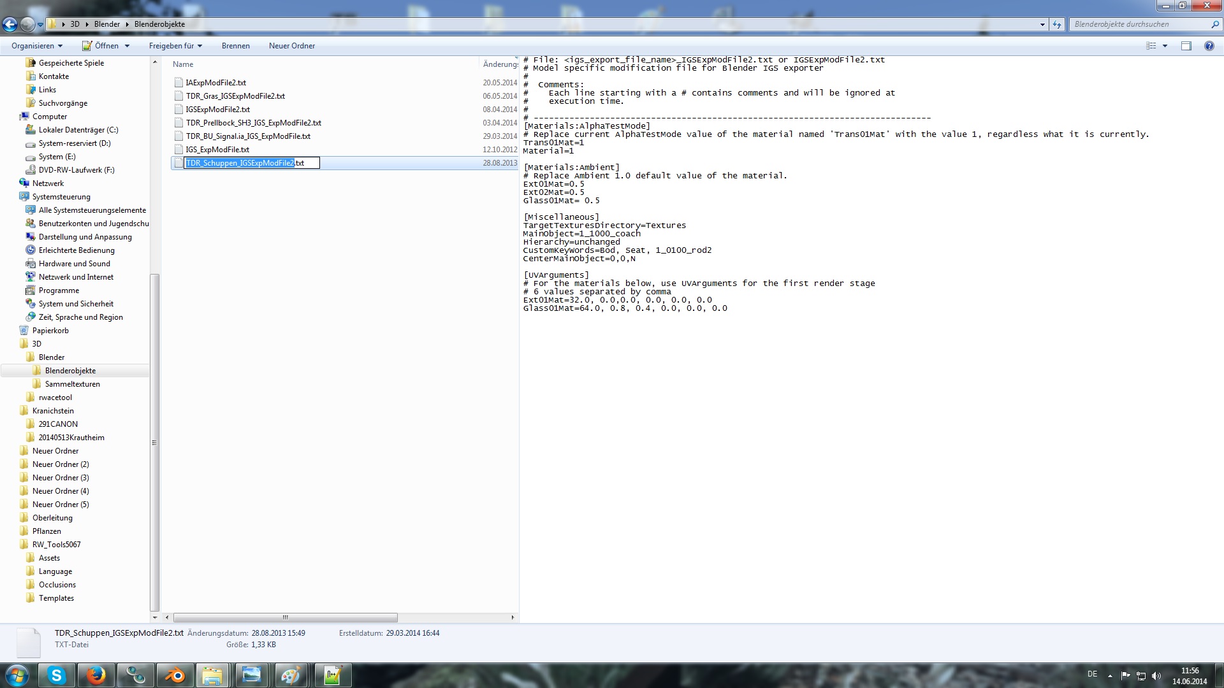
Task: Open the view options dropdown arrow
Action: 1165,46
